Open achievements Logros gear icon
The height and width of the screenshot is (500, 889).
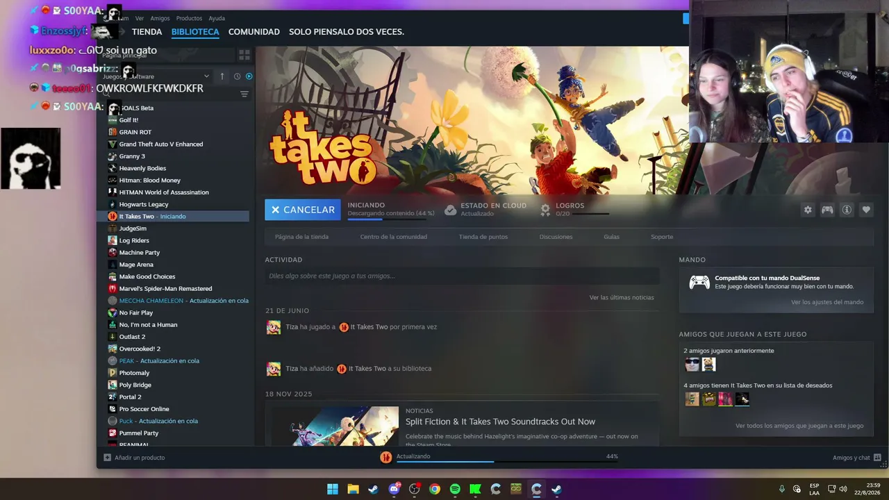545,209
